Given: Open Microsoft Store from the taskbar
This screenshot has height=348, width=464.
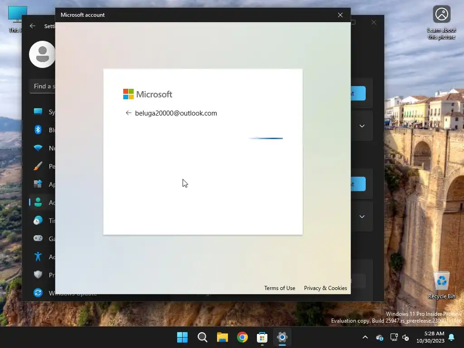Looking at the screenshot, I should click(262, 337).
